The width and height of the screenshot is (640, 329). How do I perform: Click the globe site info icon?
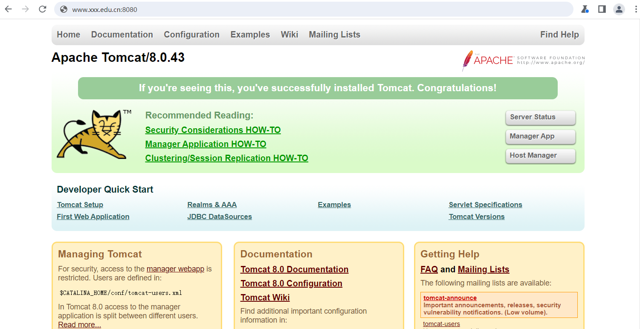click(x=64, y=9)
